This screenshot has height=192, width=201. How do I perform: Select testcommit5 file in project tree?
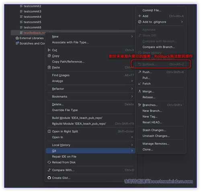[33, 22]
